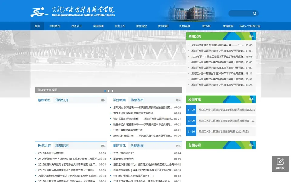Open 冰雪设施运维与管理专业人才培养方案2026级
This screenshot has width=291, height=182.
click(x=68, y=176)
